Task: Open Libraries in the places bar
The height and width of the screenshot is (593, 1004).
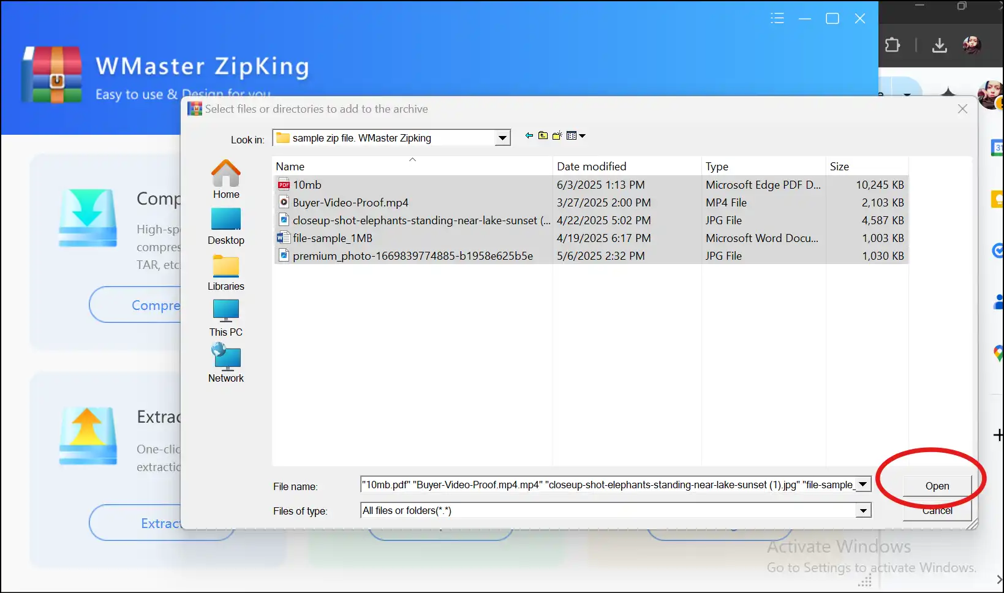Action: click(x=226, y=272)
